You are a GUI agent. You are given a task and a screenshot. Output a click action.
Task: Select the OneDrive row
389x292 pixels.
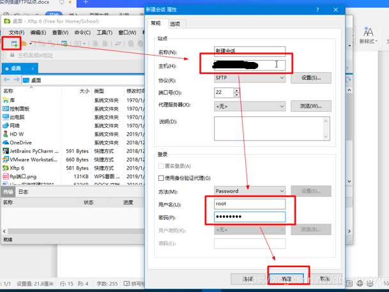pos(73,142)
